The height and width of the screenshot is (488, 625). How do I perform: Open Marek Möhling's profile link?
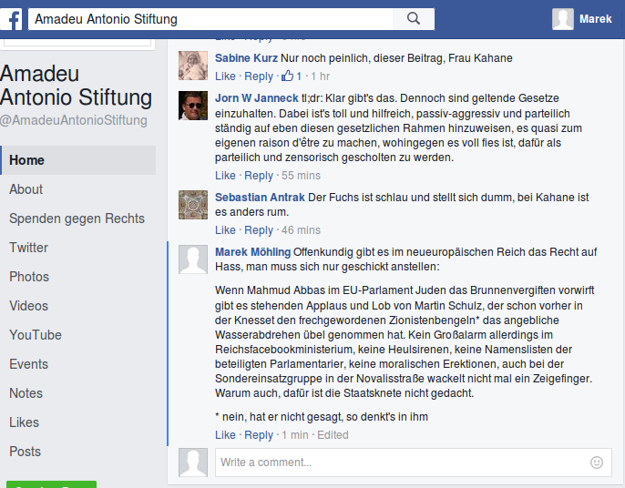click(252, 252)
